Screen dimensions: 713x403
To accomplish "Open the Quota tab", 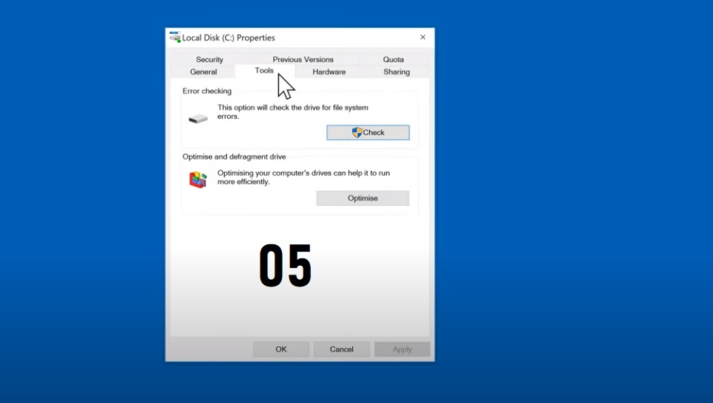I will tap(393, 59).
